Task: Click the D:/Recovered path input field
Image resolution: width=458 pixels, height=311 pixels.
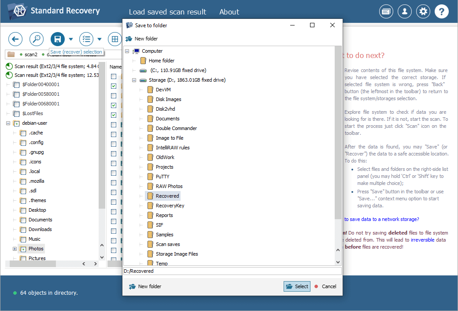Action: [x=232, y=271]
